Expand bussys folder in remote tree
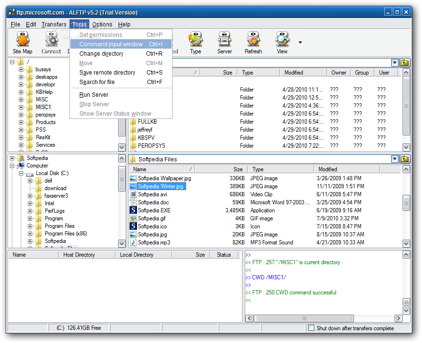Viewport: 422px width, 343px height. 21,69
